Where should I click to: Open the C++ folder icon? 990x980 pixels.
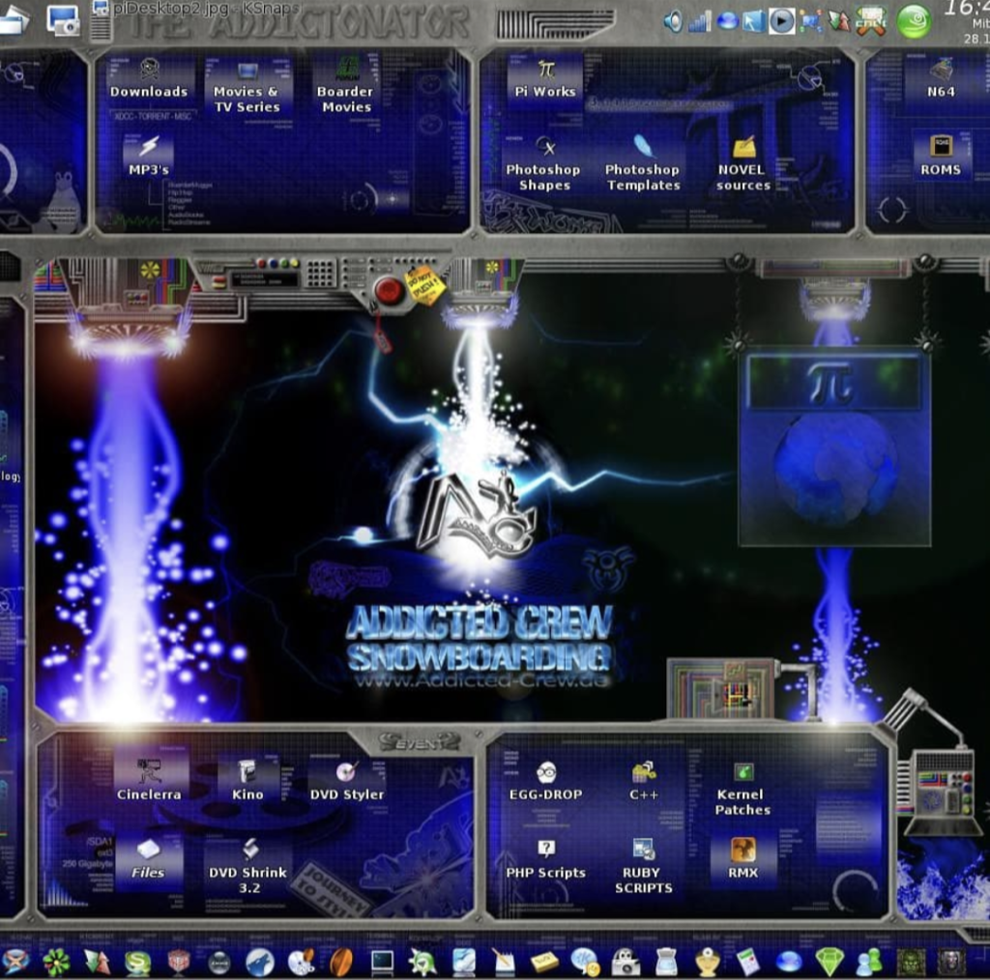[644, 781]
